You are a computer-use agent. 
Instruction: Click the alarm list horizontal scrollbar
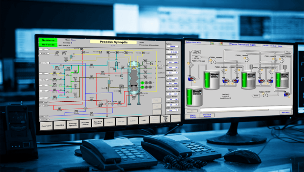246,111
